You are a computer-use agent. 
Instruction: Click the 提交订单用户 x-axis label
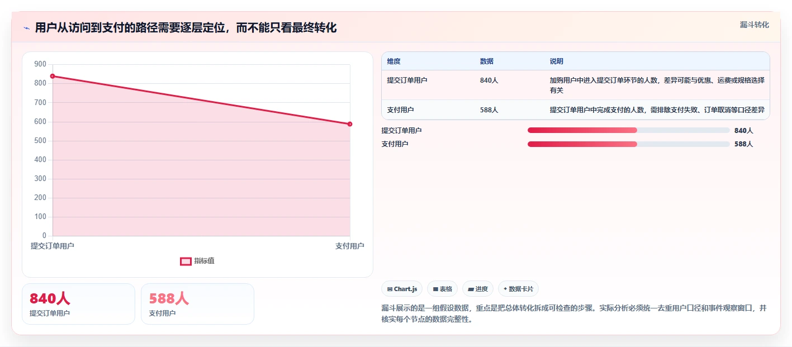click(x=53, y=246)
